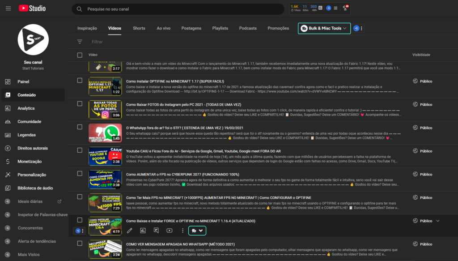Open three-dot options for FORGE e OPTIFINE video
458x261 pixels.
(x=182, y=231)
